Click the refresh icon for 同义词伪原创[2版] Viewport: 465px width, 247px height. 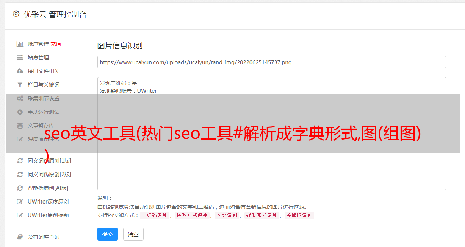pos(20,174)
